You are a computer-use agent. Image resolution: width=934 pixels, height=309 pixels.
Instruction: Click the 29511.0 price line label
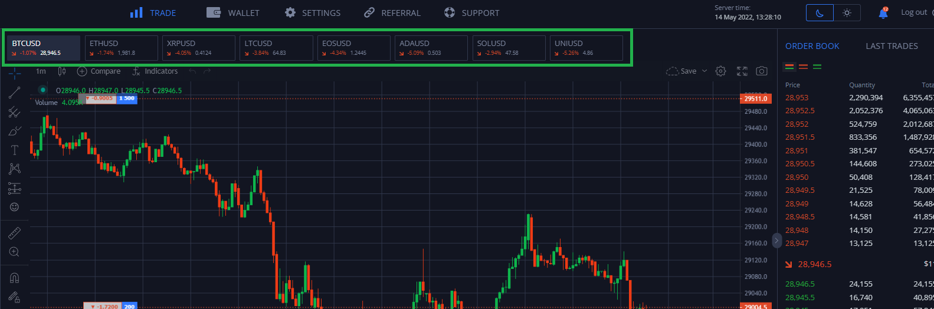click(755, 98)
